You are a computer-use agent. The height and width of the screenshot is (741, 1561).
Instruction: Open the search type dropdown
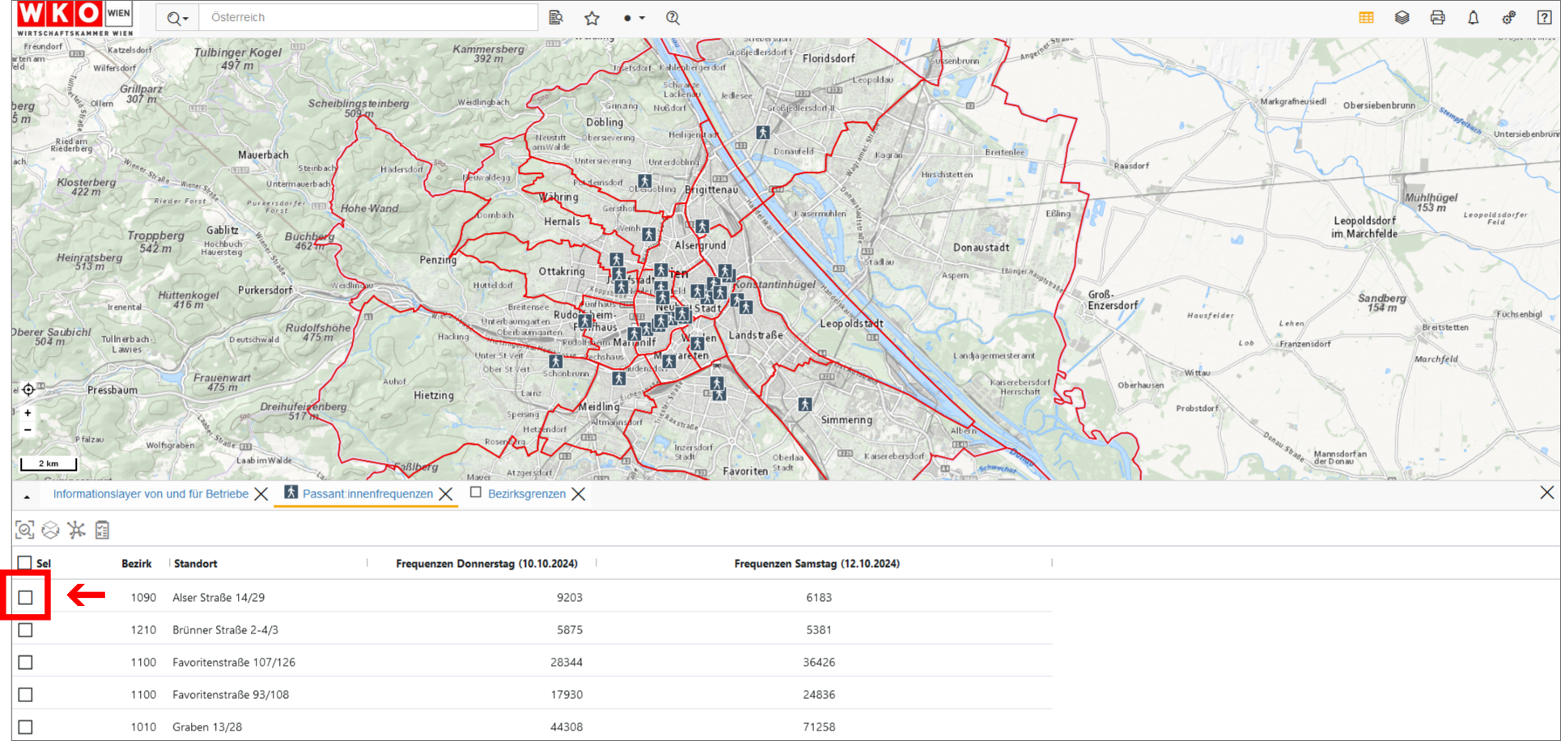(x=177, y=18)
